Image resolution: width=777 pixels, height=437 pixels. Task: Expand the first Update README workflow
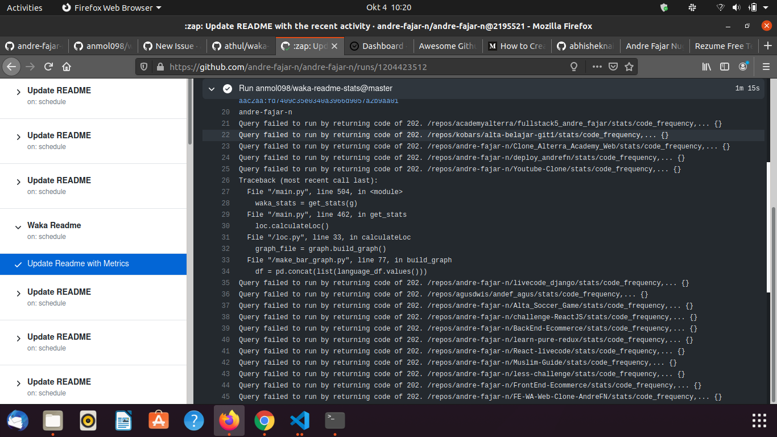tap(18, 92)
